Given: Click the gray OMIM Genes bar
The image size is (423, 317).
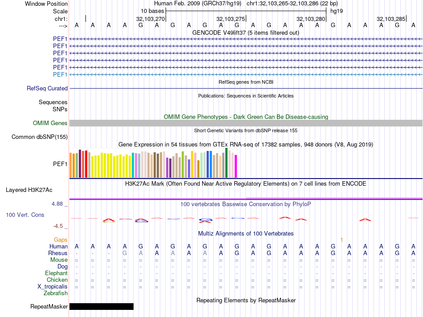Looking at the screenshot, I should 246,123.
